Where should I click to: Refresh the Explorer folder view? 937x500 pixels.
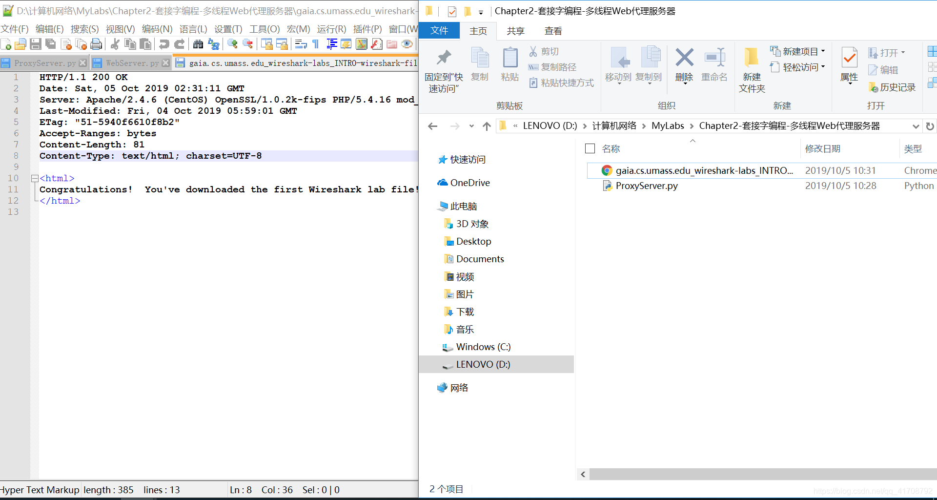[x=930, y=126]
